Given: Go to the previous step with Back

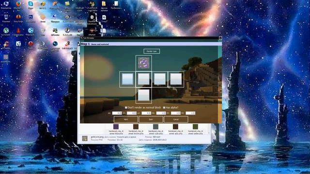Looking at the screenshot, I should point(151,119).
